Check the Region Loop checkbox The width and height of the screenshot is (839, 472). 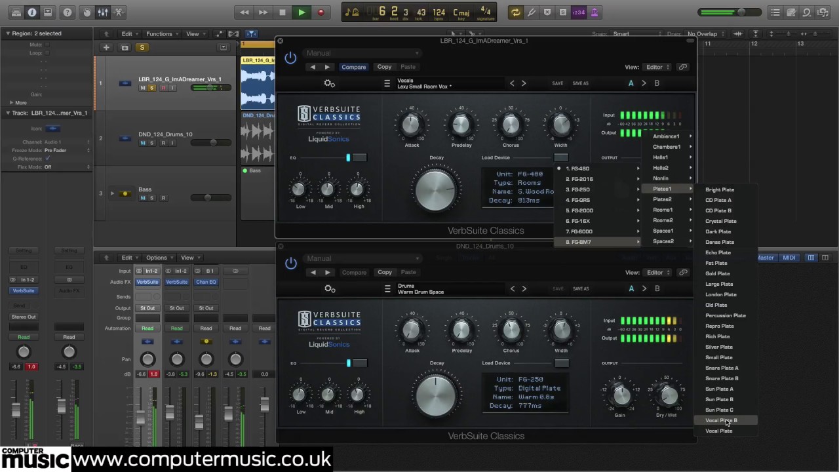pyautogui.click(x=47, y=53)
